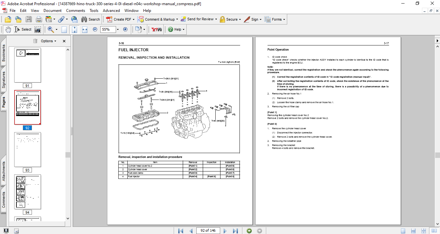Jump to the Last Page
This screenshot has height=234, width=440.
click(235, 231)
